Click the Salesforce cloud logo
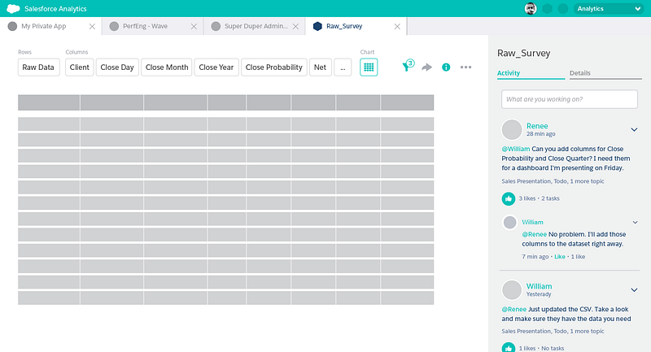 pos(13,8)
